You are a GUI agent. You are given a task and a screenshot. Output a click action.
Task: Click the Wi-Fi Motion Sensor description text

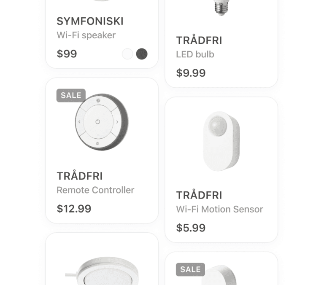219,209
